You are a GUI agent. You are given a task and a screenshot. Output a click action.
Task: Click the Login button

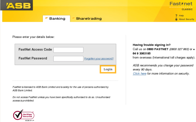108,69
